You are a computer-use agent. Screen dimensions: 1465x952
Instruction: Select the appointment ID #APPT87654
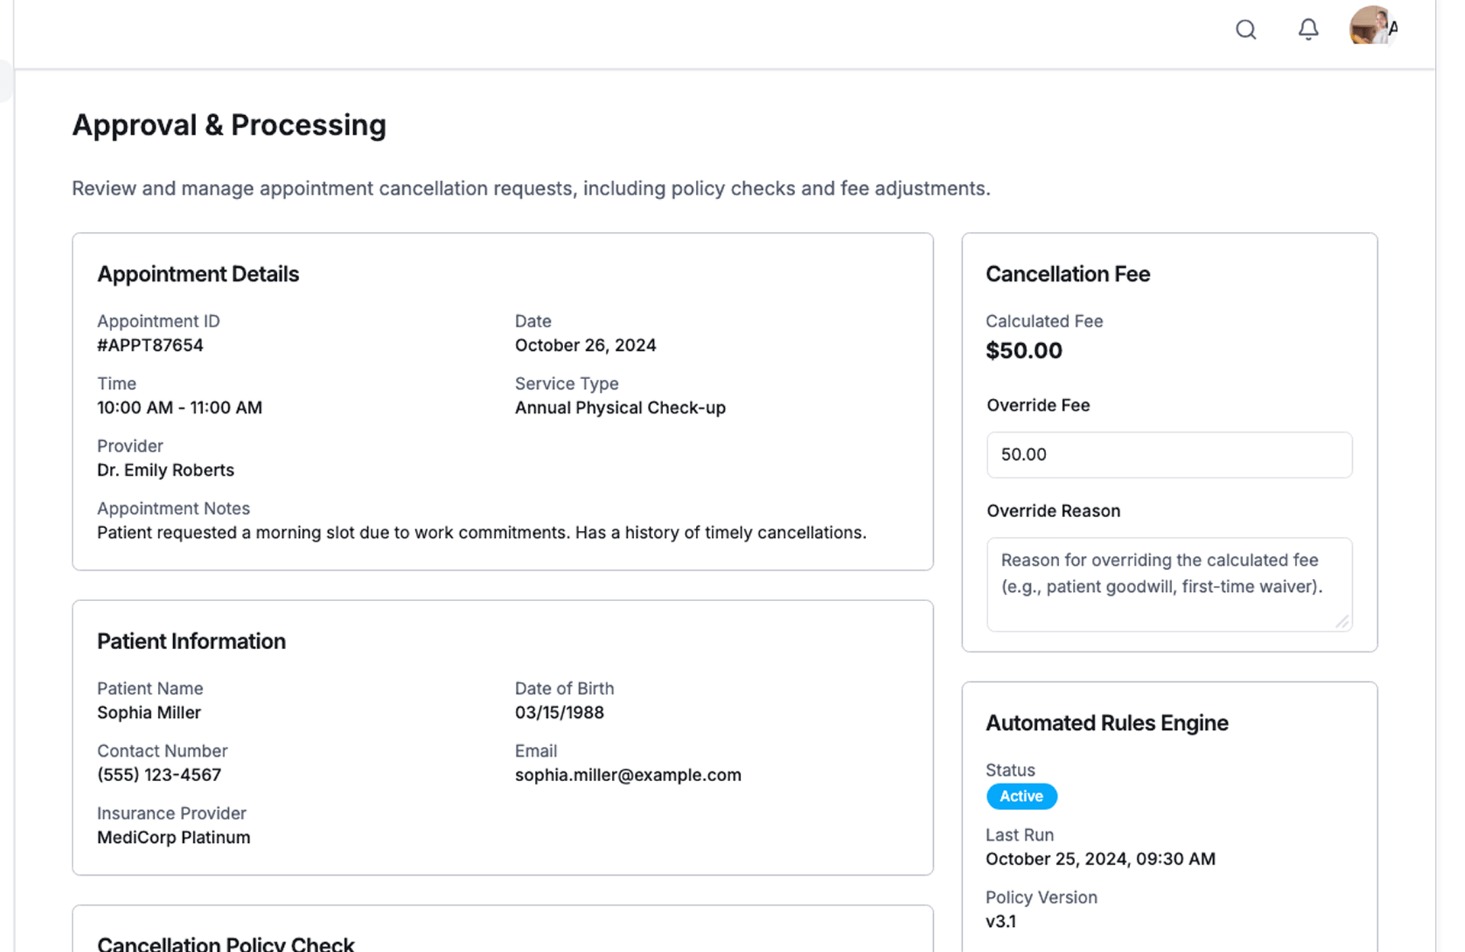click(150, 346)
